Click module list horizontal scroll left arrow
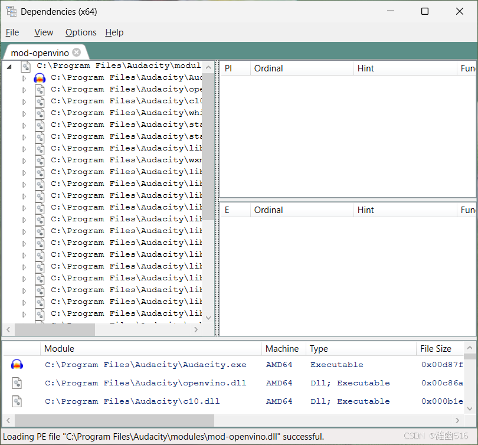478x445 pixels. (x=8, y=421)
